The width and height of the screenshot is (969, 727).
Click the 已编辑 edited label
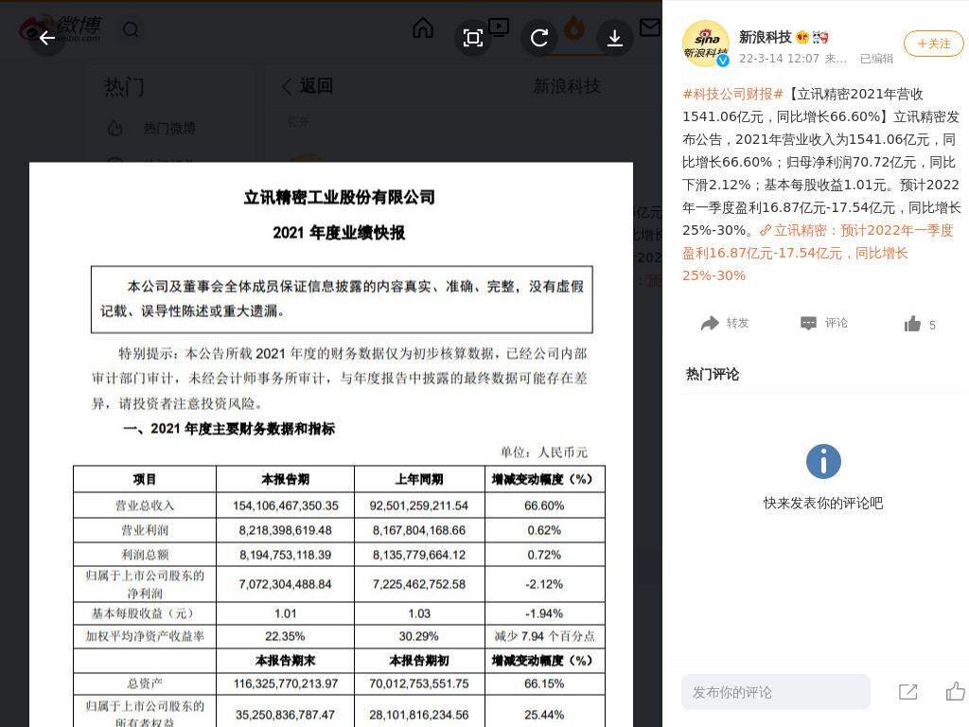click(877, 59)
